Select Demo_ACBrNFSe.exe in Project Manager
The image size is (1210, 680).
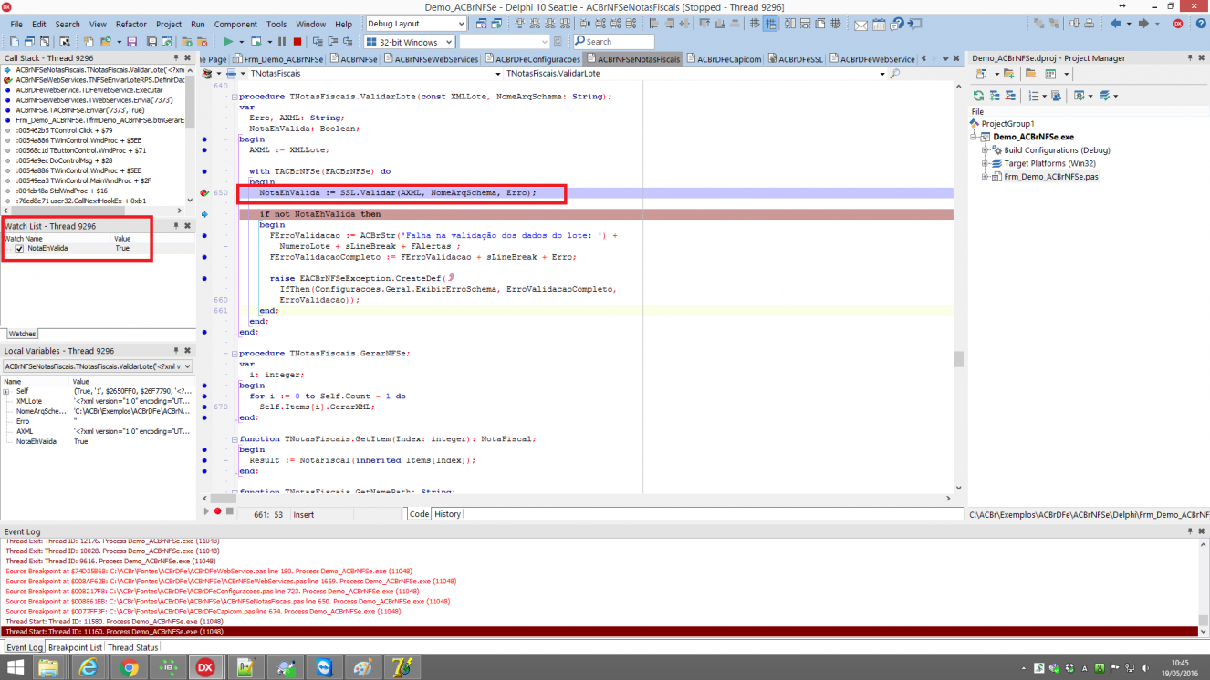[x=1033, y=137]
